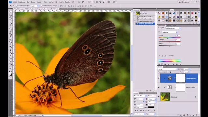Open the Deckkraft slider arrow
The width and height of the screenshot is (208, 117).
coord(189,69)
